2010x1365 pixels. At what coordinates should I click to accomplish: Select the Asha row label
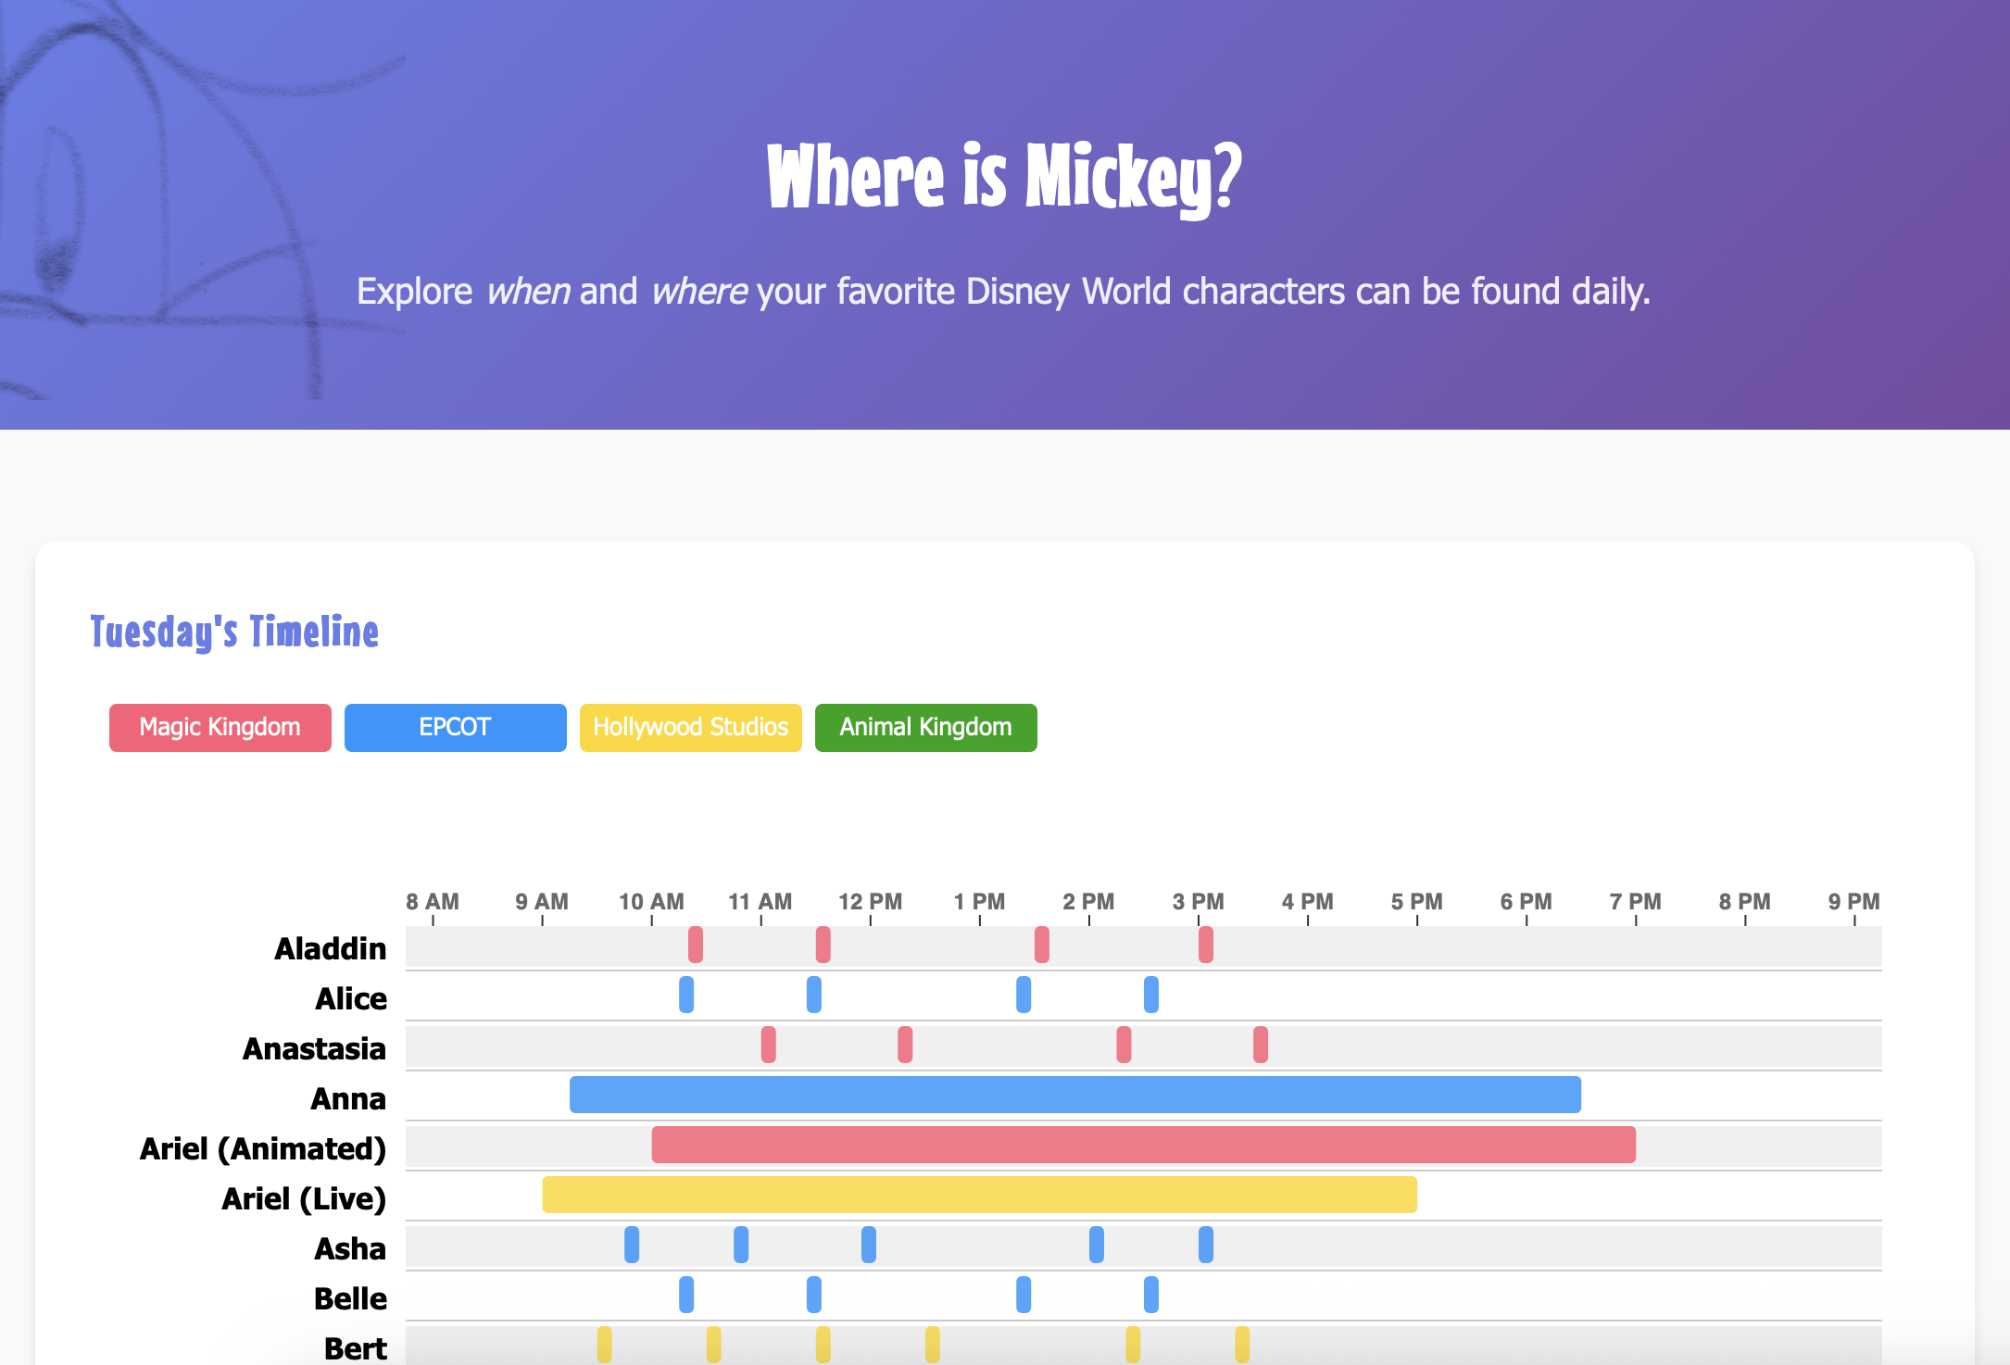pos(350,1248)
